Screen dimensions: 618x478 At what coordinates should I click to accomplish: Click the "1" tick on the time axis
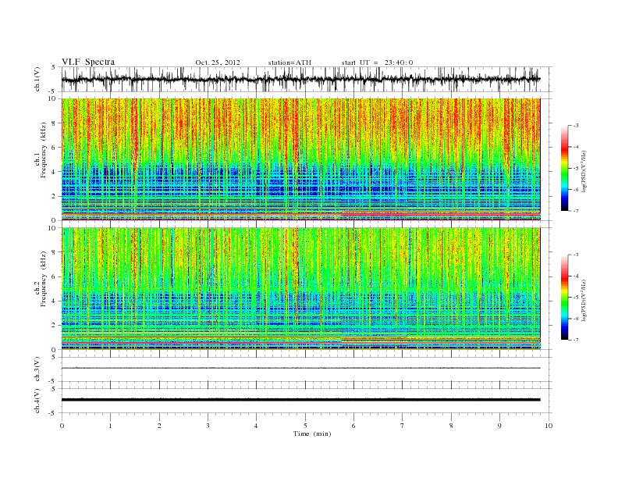(110, 426)
